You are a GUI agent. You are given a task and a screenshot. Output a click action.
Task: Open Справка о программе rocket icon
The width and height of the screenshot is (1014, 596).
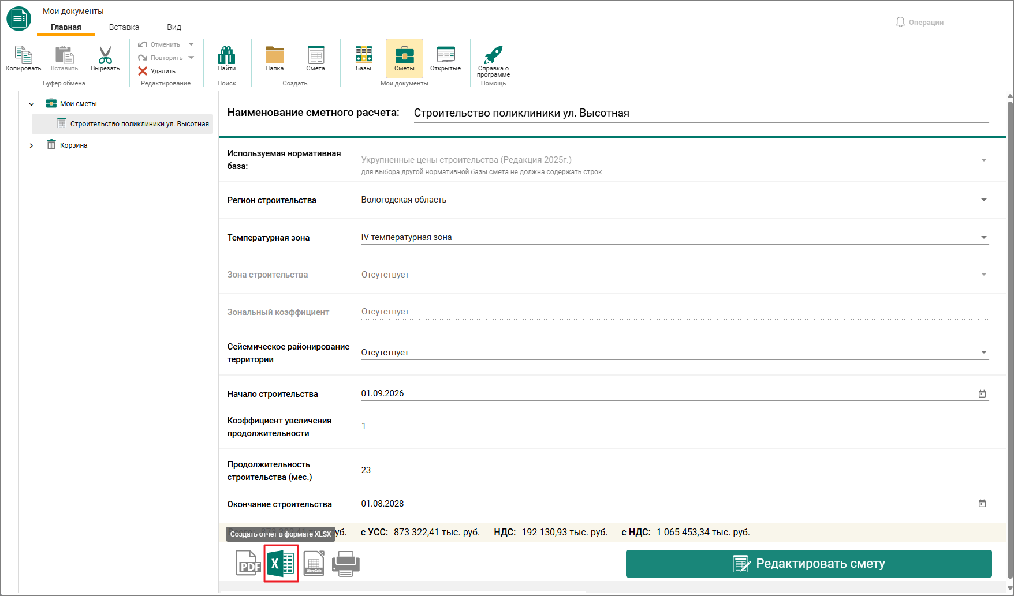(x=493, y=55)
